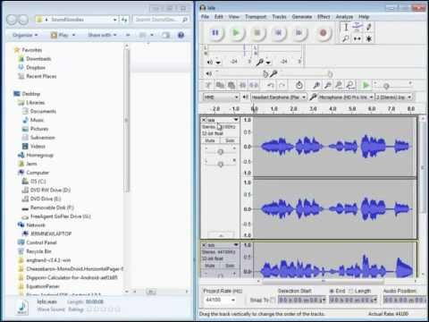Viewport: 429px width, 322px height.
Task: Select the Multi-tool asterisk mode
Action: (x=369, y=38)
